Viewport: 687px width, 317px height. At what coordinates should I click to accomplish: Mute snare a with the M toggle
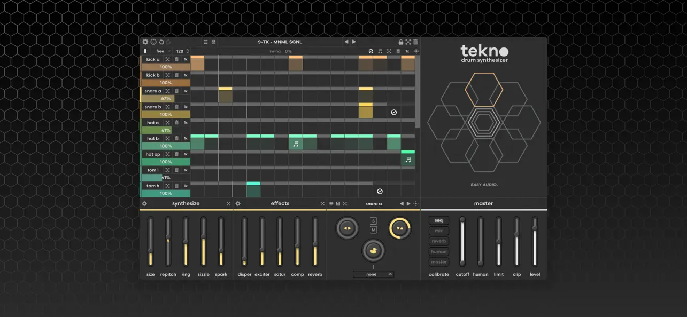click(374, 230)
